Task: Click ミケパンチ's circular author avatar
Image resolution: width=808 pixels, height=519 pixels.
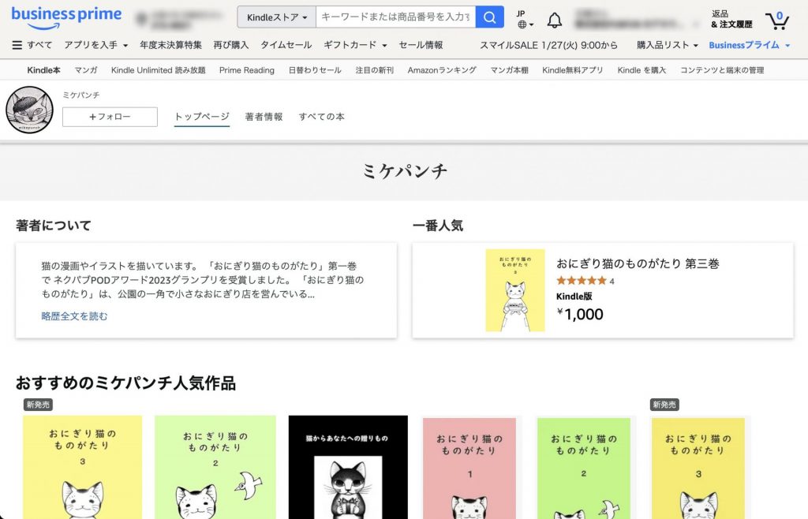Action: [x=29, y=110]
